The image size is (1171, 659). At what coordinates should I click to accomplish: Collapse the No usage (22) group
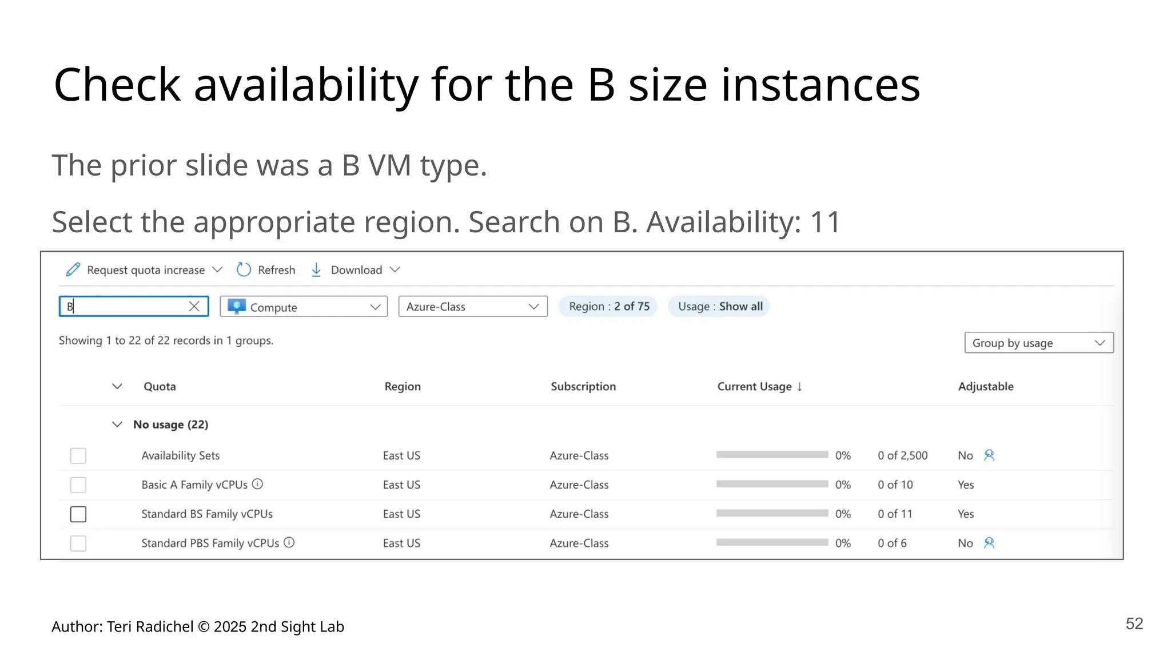coord(117,424)
